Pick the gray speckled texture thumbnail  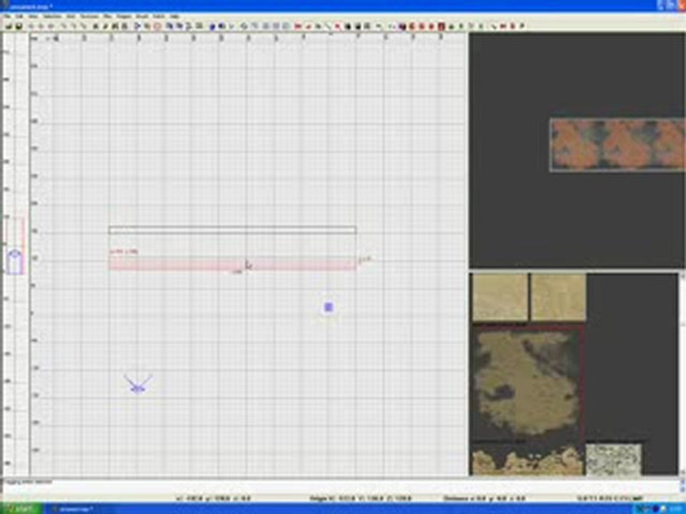[x=613, y=459]
